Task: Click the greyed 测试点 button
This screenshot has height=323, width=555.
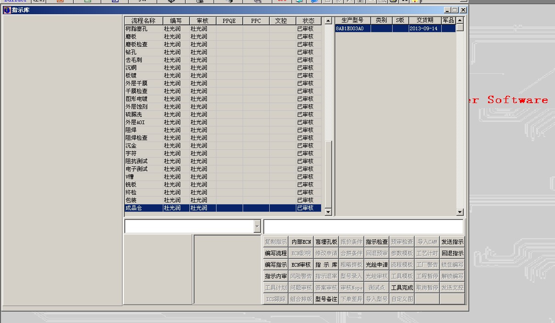Action: pyautogui.click(x=377, y=287)
